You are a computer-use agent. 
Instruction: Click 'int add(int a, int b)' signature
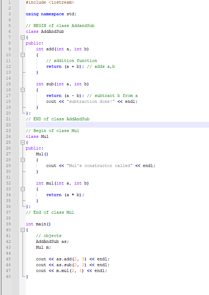(x=62, y=49)
